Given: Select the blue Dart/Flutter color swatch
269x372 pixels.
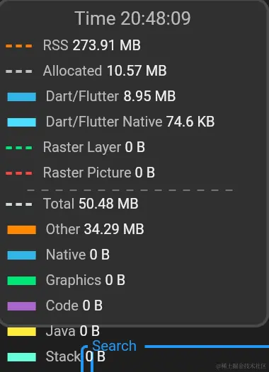Looking at the screenshot, I should click(x=22, y=97).
